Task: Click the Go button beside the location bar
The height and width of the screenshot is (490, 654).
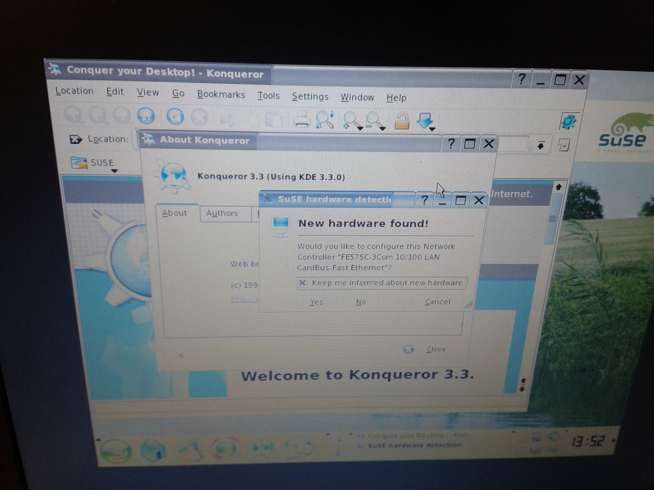Action: [x=564, y=145]
